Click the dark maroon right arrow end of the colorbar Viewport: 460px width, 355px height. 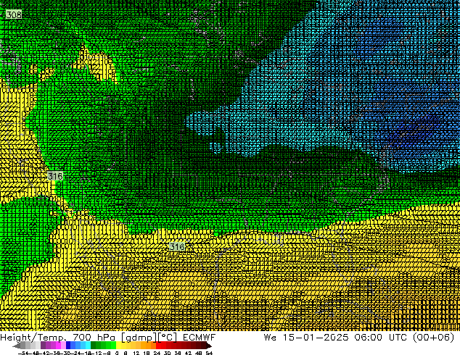click(209, 346)
